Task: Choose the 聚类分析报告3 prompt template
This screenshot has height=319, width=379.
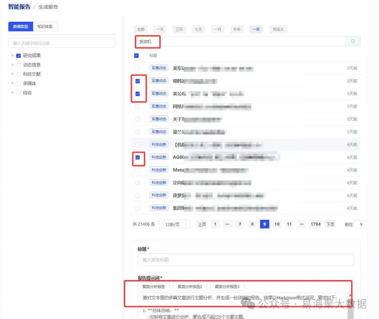Action: 227,287
